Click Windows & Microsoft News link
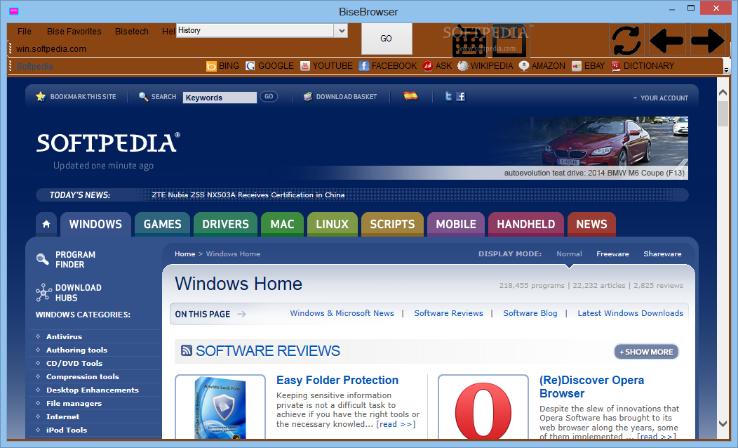 [x=342, y=313]
